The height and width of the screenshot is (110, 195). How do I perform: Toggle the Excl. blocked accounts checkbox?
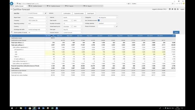(99, 20)
